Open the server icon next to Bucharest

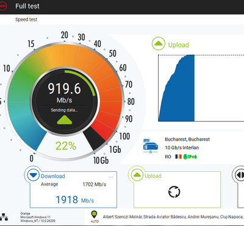(x=151, y=146)
